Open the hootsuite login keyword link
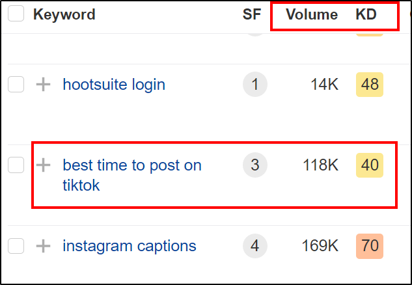The width and height of the screenshot is (412, 285). [x=114, y=85]
